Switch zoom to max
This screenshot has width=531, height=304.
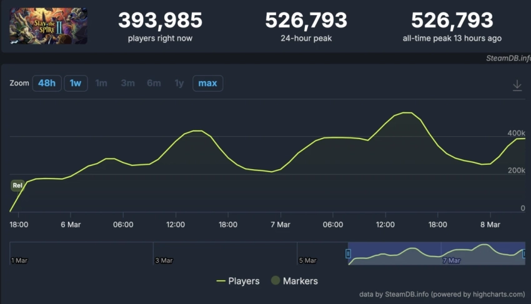point(207,83)
